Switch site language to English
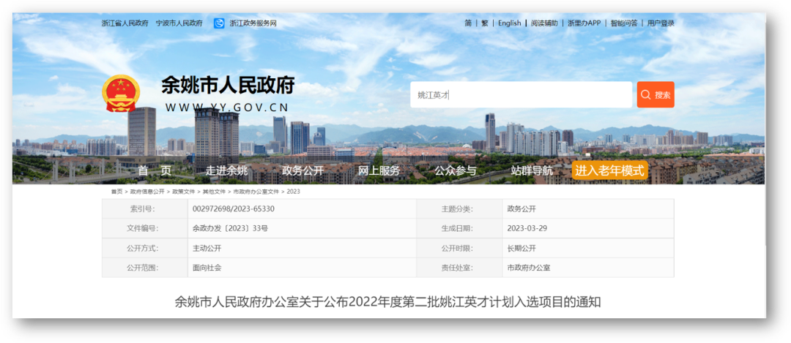Screen dimensions: 791x343 coord(510,23)
